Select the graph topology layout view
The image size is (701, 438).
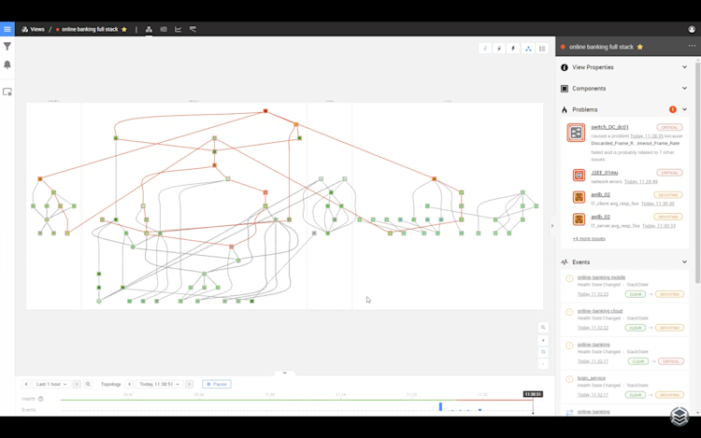click(528, 49)
